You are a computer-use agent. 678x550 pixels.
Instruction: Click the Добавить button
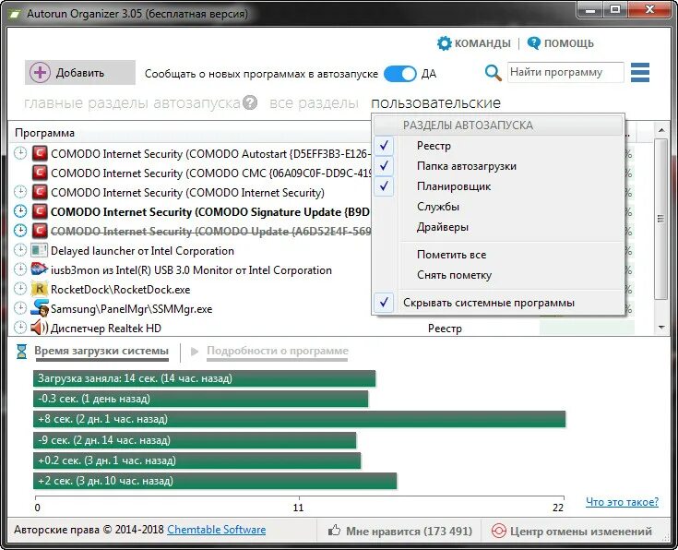click(80, 72)
